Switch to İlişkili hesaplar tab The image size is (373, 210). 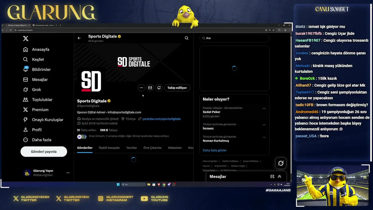pyautogui.click(x=109, y=148)
